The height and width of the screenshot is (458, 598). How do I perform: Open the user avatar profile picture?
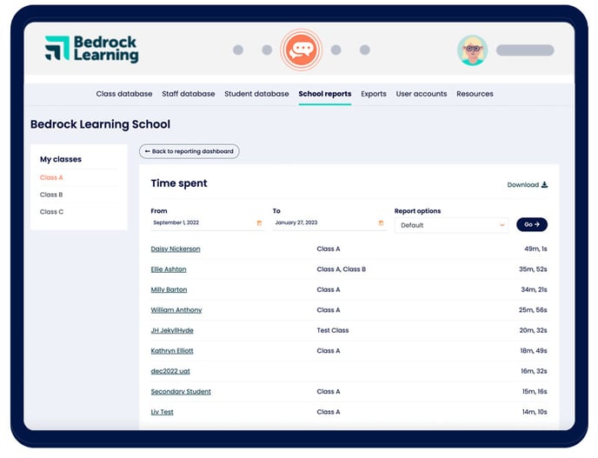[x=472, y=50]
